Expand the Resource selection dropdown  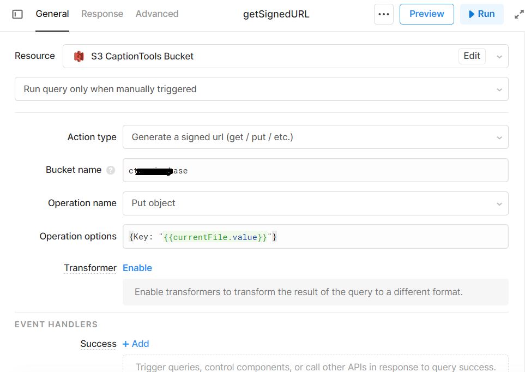click(x=499, y=56)
